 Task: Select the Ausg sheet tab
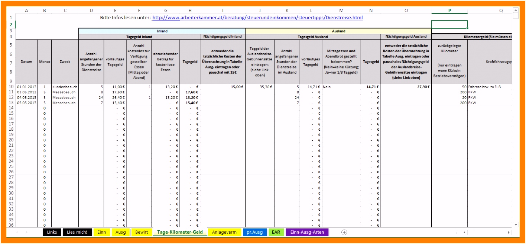(121, 232)
